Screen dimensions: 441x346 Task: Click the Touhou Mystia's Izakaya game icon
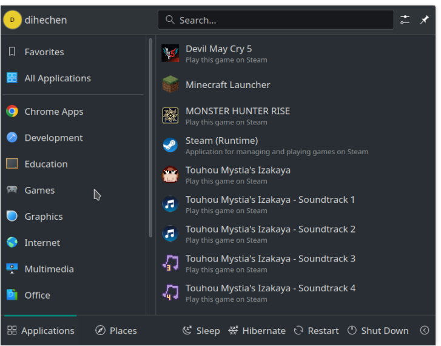point(170,174)
